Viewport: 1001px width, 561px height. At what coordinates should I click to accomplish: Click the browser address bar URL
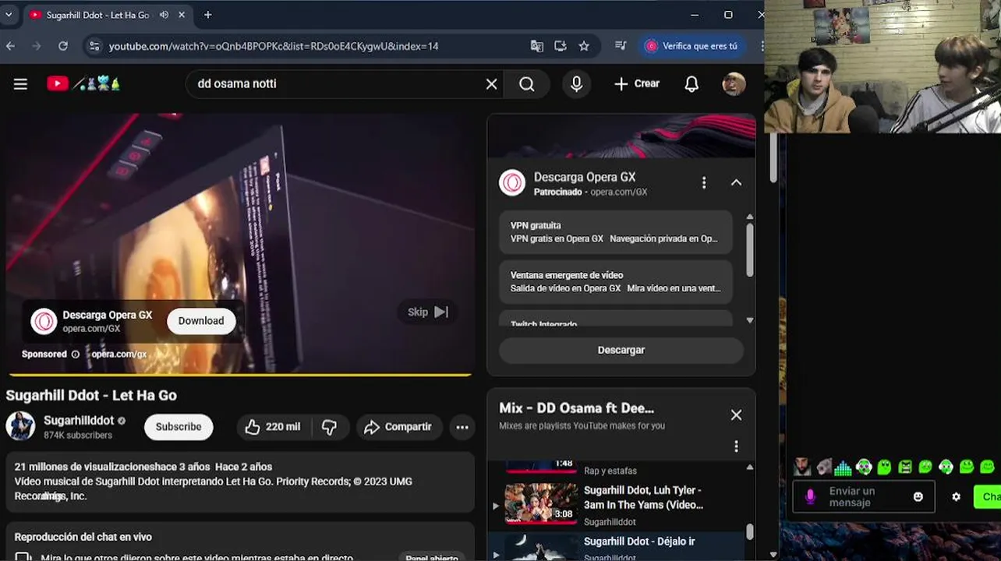[x=274, y=46]
